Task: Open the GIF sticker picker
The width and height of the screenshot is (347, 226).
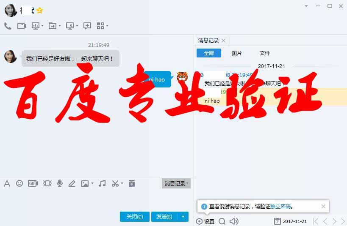Action: (x=33, y=183)
